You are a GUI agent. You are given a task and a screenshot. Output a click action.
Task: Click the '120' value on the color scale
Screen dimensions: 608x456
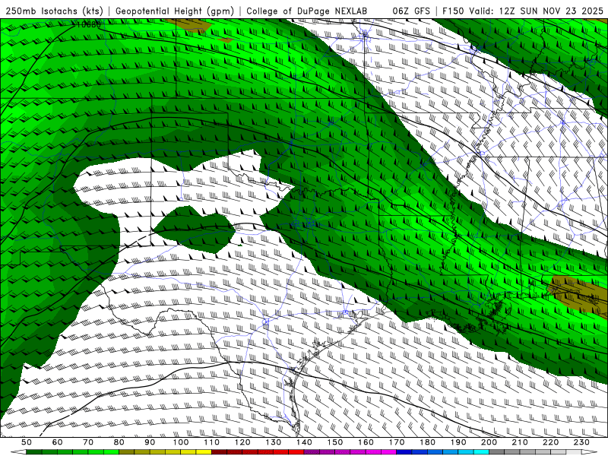click(x=242, y=442)
